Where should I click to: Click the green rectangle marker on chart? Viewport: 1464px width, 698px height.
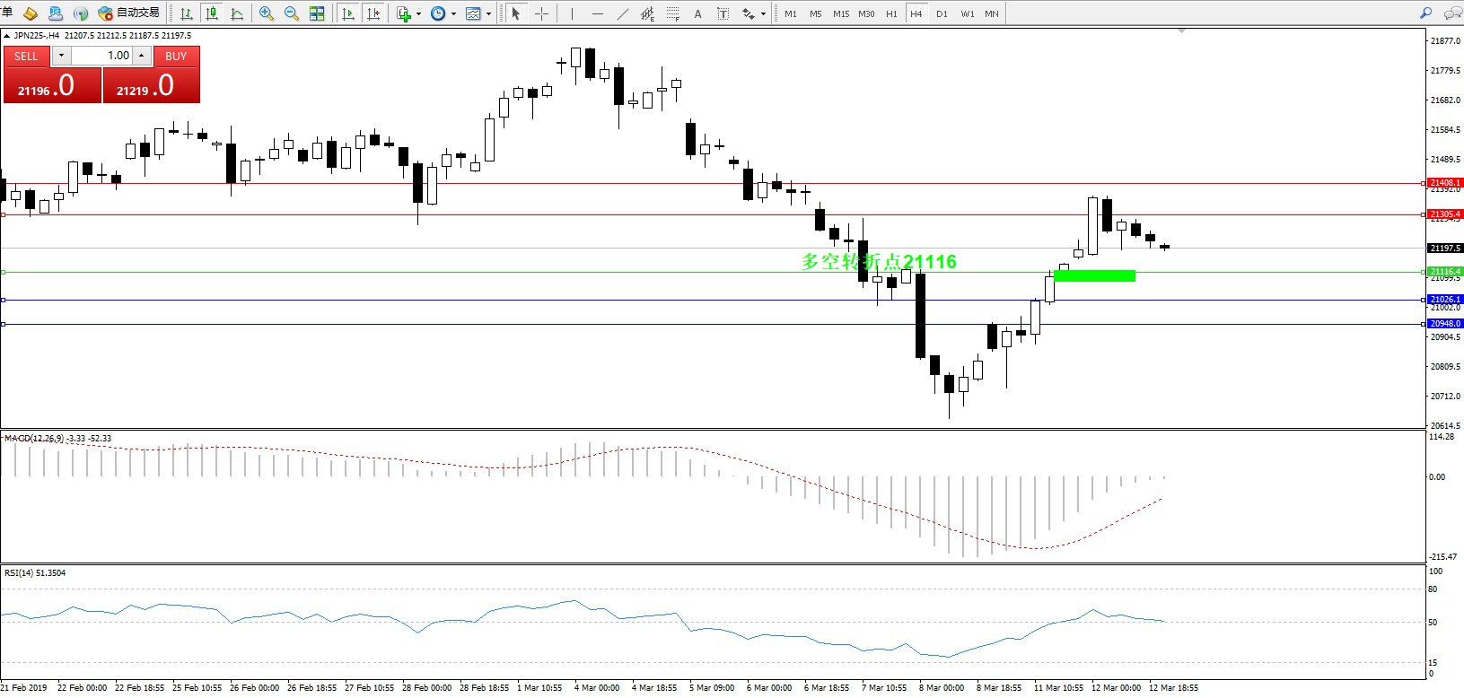pos(1094,275)
